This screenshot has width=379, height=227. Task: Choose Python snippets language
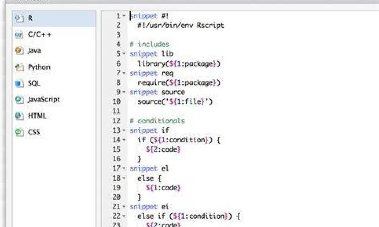point(54,67)
